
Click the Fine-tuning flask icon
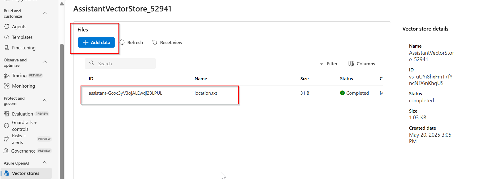click(7, 48)
